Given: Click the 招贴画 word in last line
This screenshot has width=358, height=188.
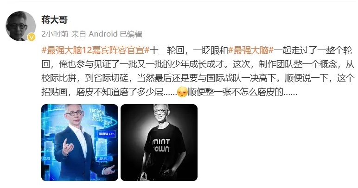Looking at the screenshot, I should coord(54,92).
